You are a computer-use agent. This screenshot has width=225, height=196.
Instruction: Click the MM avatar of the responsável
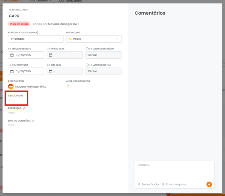(11, 86)
